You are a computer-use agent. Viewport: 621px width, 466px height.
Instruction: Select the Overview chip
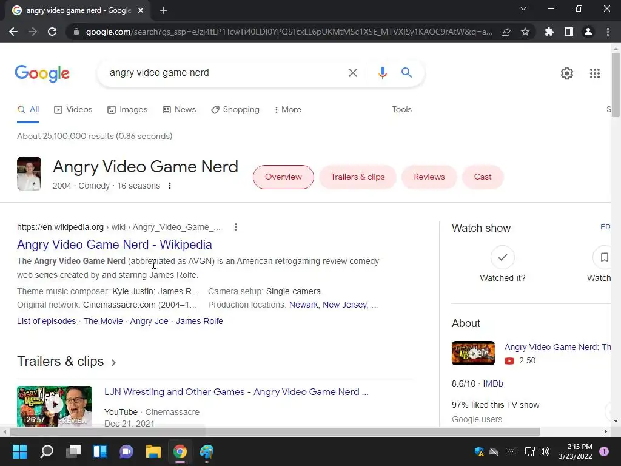point(283,177)
